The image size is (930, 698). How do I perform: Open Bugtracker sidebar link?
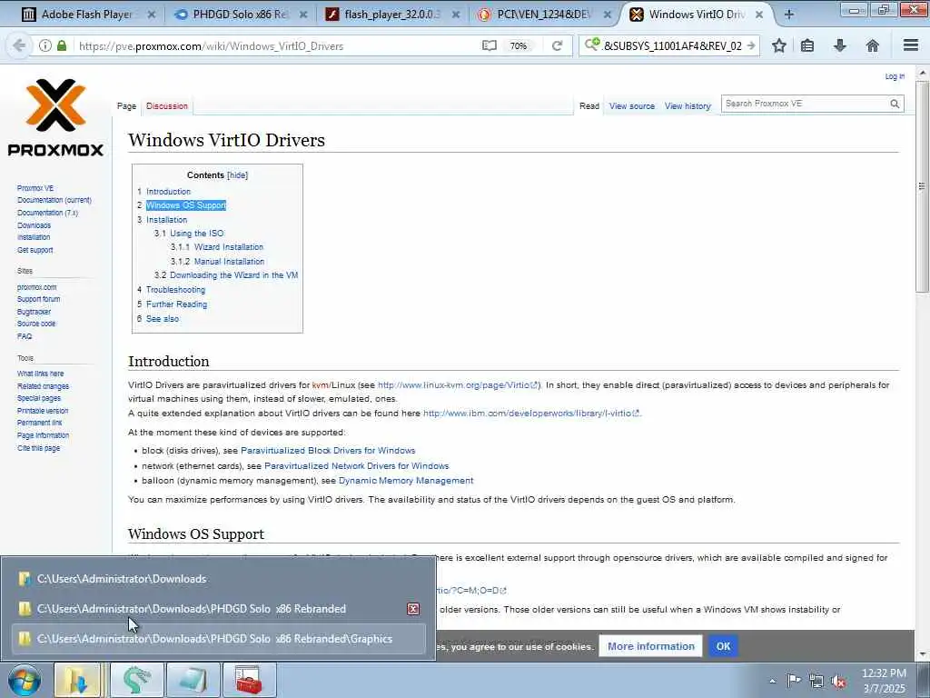coord(34,312)
